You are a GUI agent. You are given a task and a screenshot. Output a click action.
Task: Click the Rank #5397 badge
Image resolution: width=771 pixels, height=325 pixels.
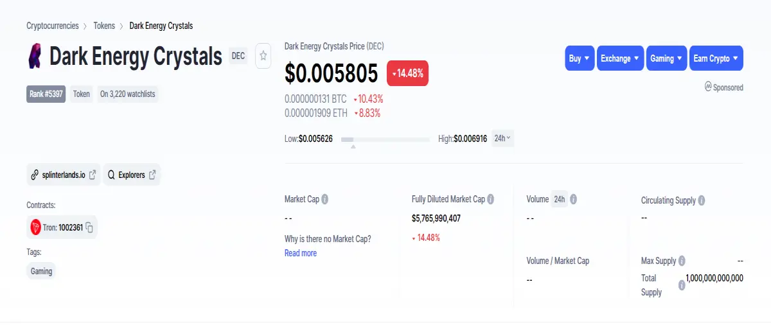pyautogui.click(x=46, y=94)
